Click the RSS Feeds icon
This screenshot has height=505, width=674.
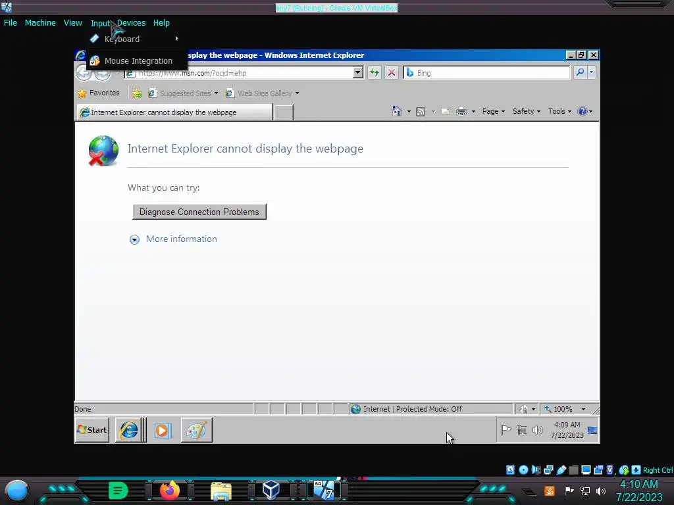click(x=421, y=112)
